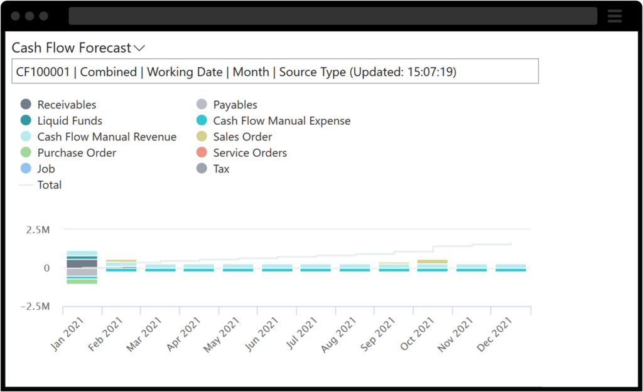The height and width of the screenshot is (392, 643).
Task: Click the Receivables legend color dot
Action: (x=26, y=104)
